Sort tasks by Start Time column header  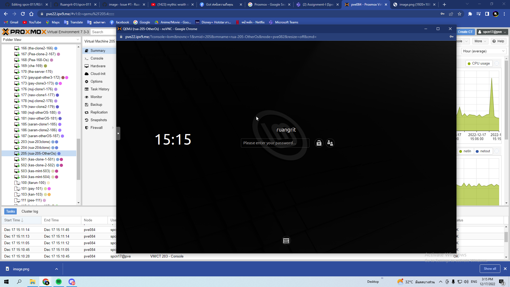(x=21, y=220)
